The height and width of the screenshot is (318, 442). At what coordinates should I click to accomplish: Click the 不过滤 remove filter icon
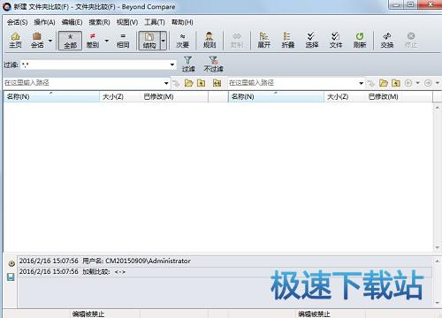coord(213,64)
